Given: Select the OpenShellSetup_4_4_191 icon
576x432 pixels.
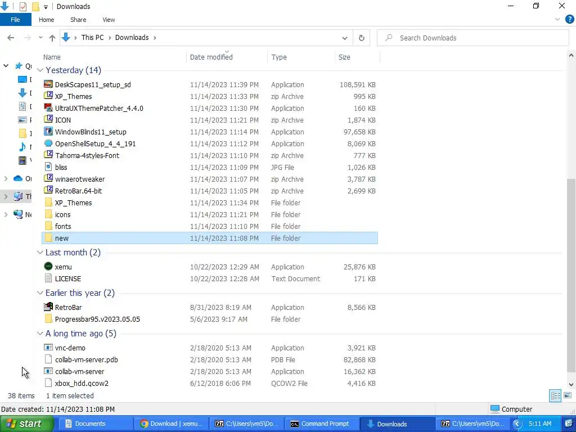Looking at the screenshot, I should tap(48, 143).
